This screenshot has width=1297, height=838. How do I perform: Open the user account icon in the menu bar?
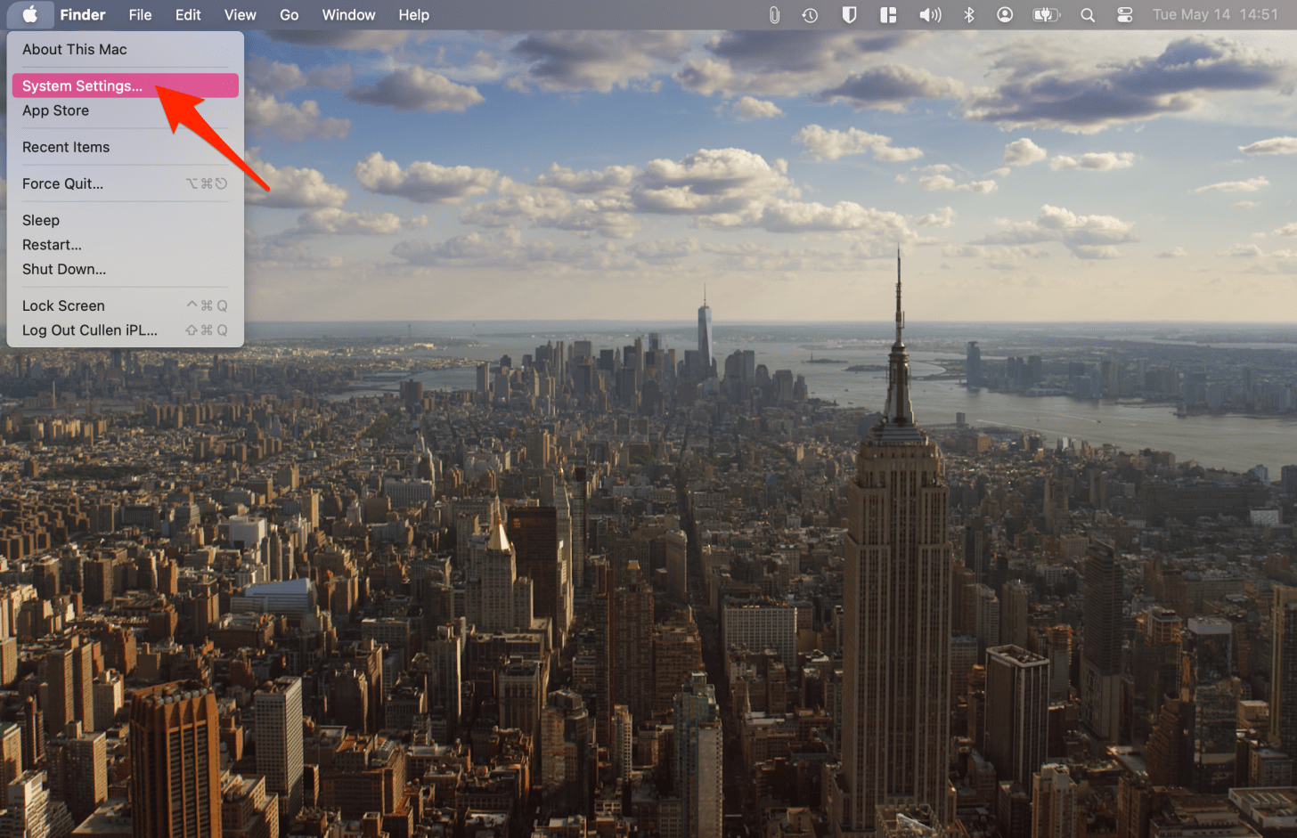point(1005,15)
